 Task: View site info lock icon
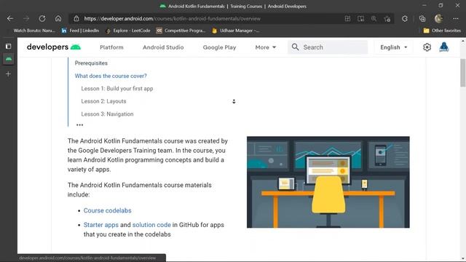coord(76,18)
